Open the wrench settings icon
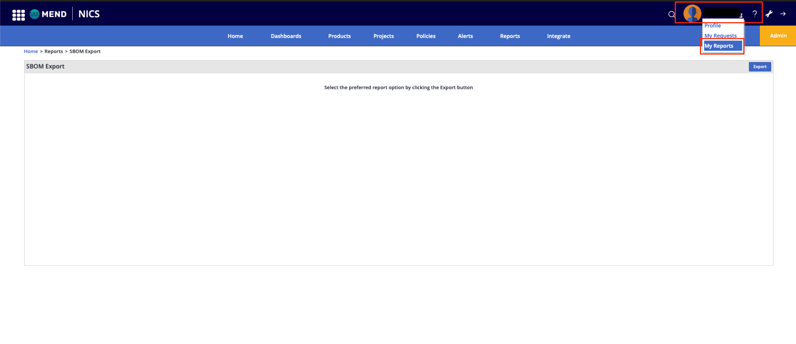Image resolution: width=796 pixels, height=344 pixels. point(769,14)
